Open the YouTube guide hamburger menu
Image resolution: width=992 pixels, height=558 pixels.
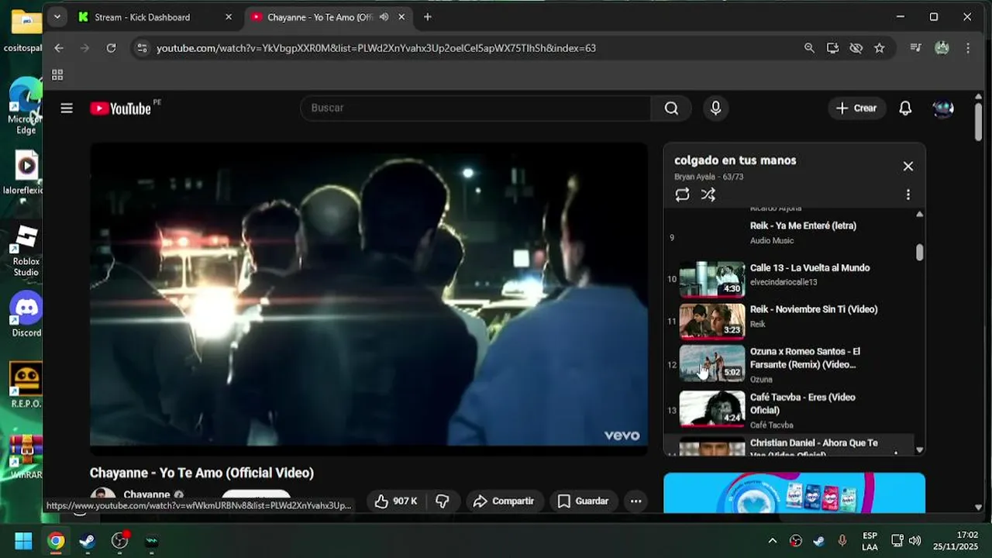click(x=67, y=108)
